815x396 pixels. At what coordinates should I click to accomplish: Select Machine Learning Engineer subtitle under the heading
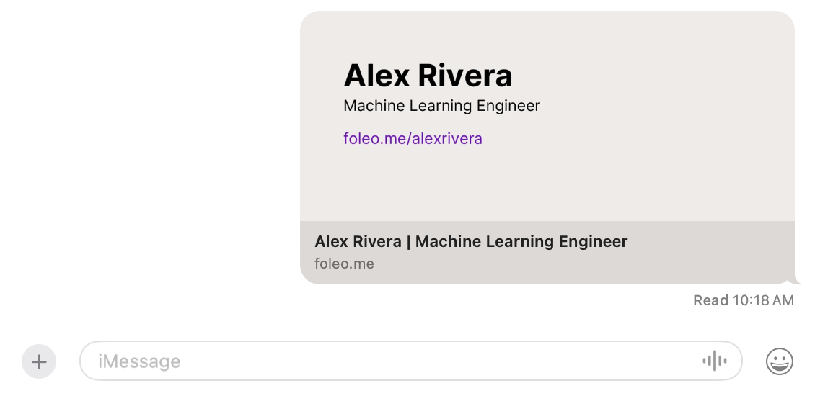(442, 106)
